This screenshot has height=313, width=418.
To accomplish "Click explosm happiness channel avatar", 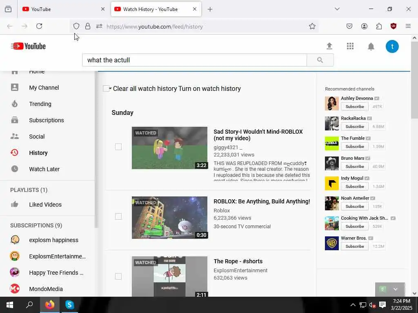I will [x=15, y=240].
